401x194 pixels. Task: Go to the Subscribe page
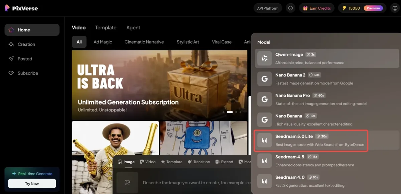tap(28, 73)
